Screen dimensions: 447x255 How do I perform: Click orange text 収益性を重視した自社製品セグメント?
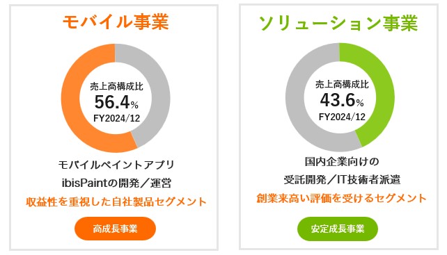[x=116, y=201]
